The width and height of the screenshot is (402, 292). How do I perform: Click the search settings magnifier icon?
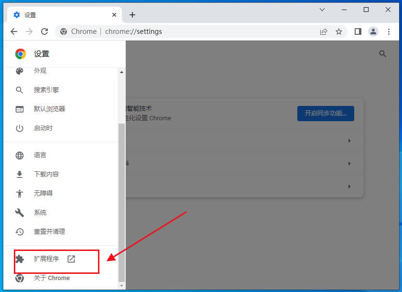382,54
